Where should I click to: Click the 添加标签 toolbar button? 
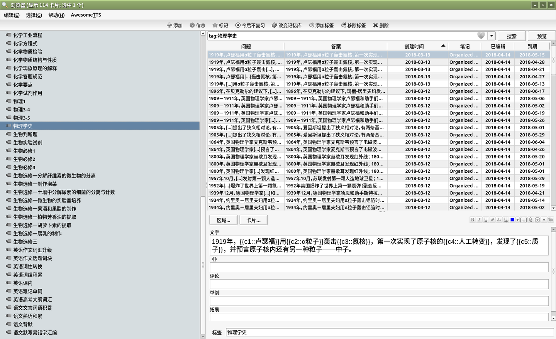pyautogui.click(x=321, y=25)
